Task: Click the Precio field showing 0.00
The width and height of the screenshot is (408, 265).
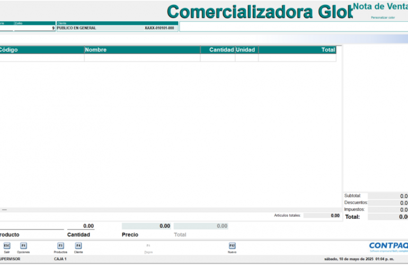Action: 146,226
